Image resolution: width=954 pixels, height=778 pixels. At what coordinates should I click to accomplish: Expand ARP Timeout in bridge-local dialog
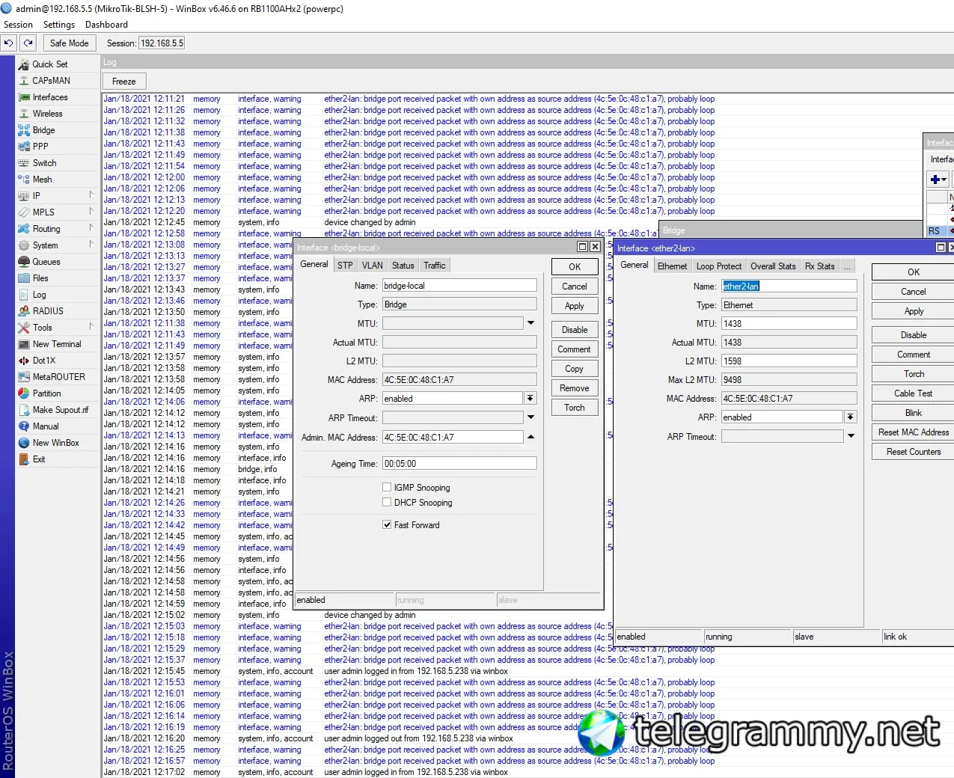(x=530, y=417)
